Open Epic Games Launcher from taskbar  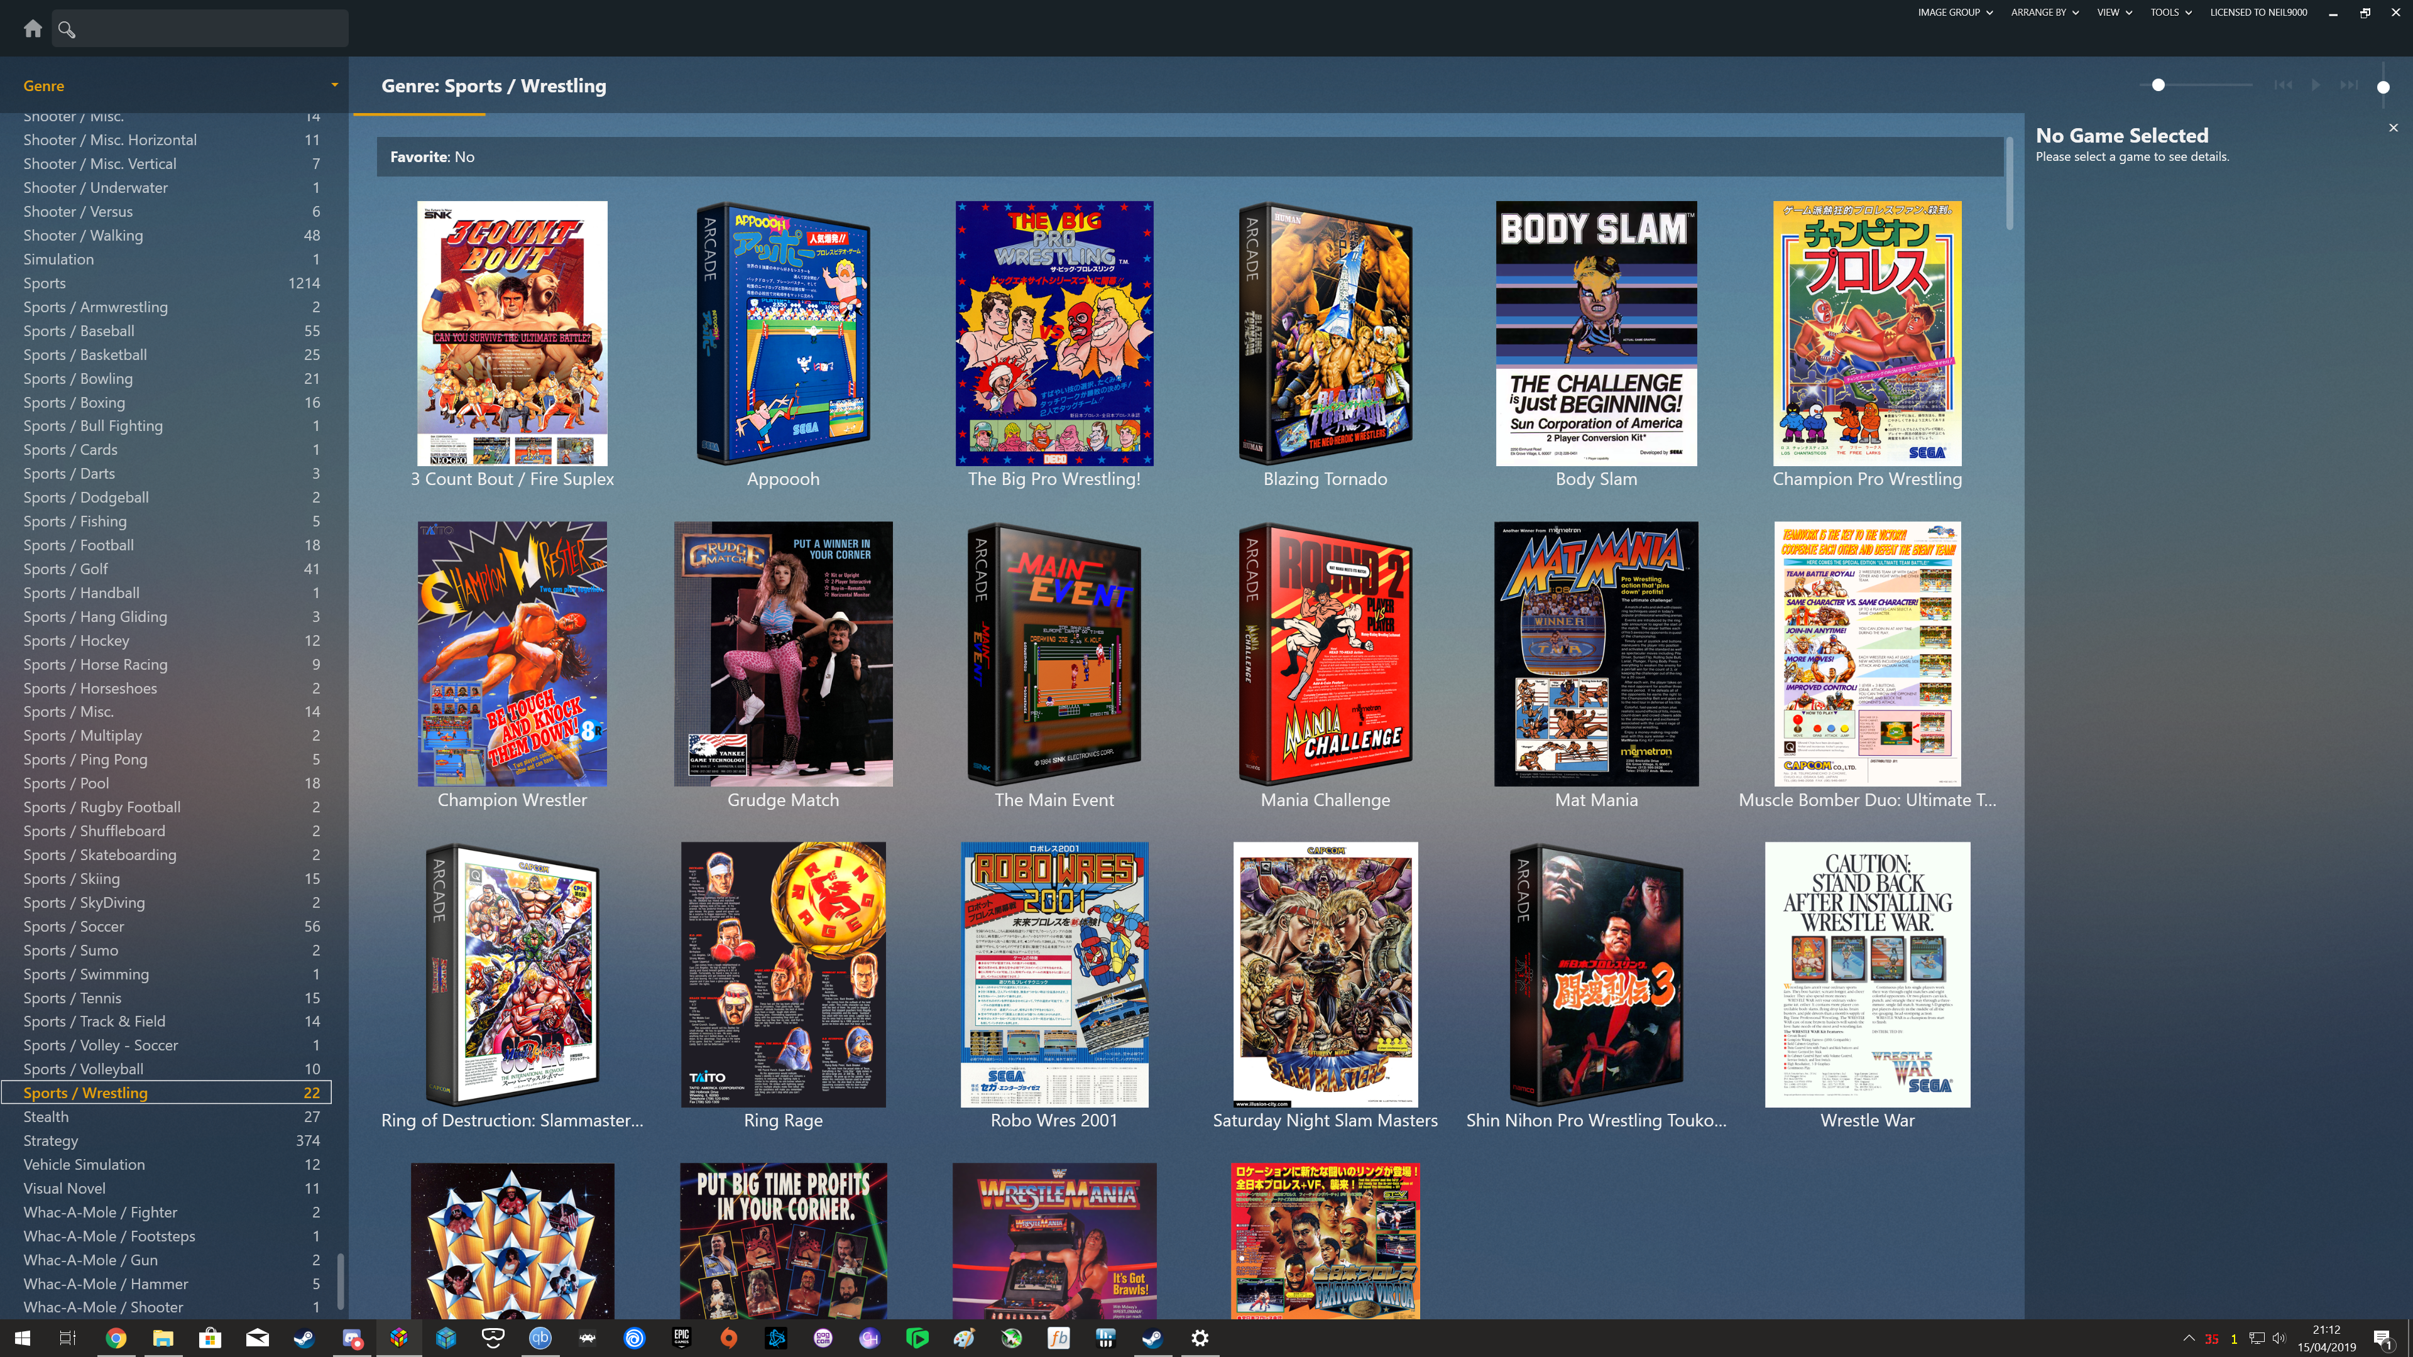(682, 1338)
